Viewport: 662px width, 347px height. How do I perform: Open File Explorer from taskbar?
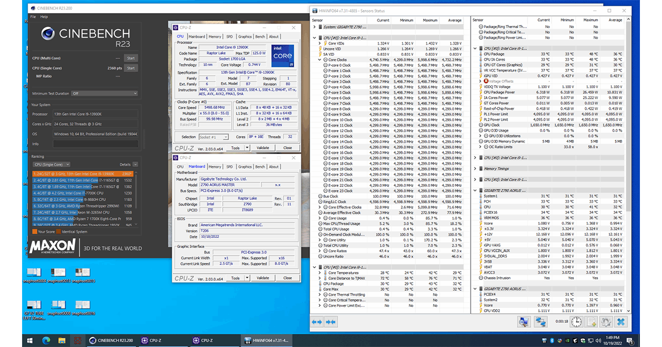(x=62, y=340)
